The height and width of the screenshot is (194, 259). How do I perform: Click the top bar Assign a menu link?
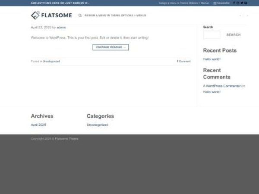183,3
